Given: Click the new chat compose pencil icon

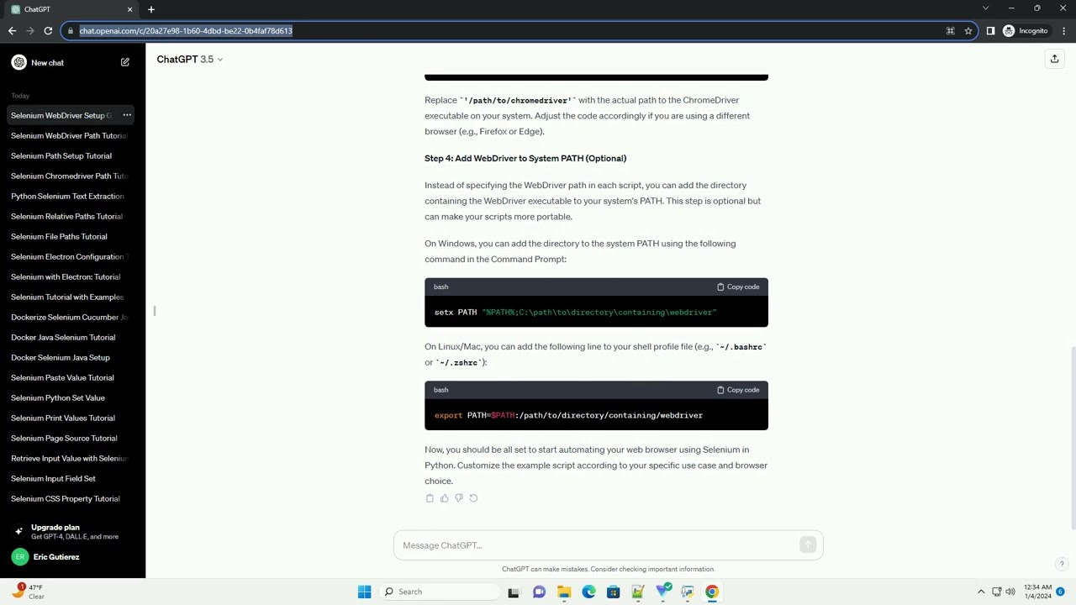Looking at the screenshot, I should point(125,62).
